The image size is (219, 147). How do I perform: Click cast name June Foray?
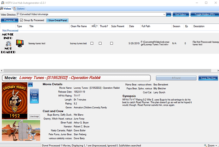coord(79,118)
